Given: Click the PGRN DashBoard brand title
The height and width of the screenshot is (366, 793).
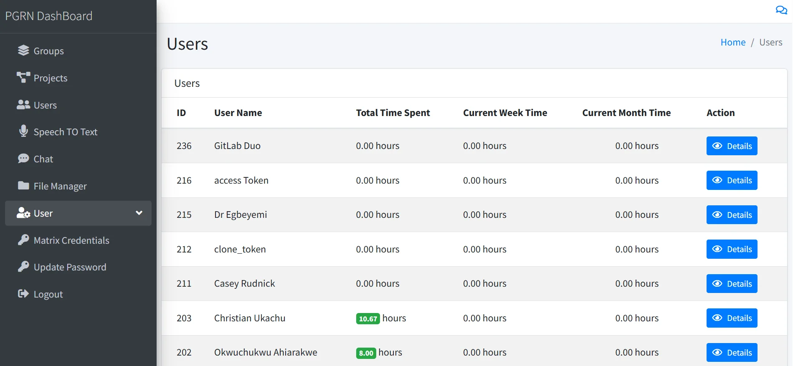Looking at the screenshot, I should [x=49, y=16].
